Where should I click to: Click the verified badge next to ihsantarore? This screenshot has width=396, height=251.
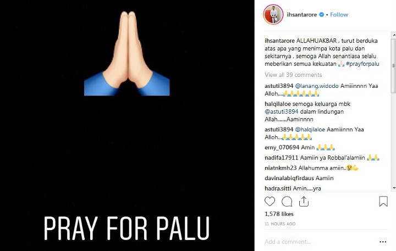click(322, 15)
